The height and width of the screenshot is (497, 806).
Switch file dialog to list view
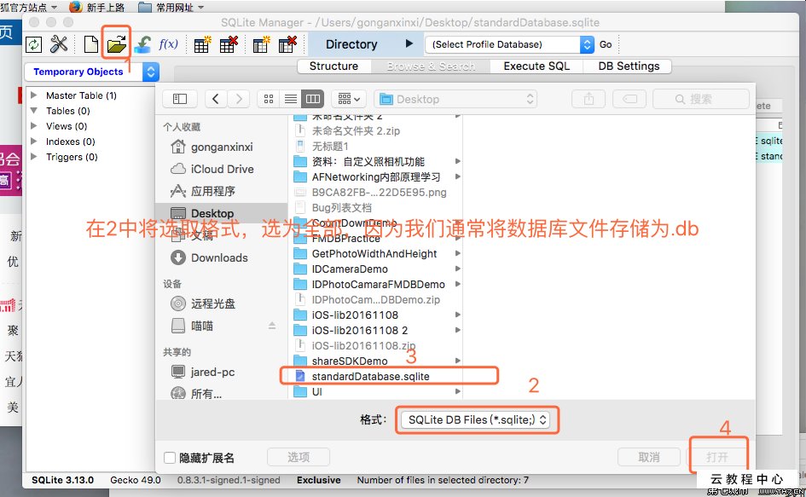pyautogui.click(x=291, y=98)
